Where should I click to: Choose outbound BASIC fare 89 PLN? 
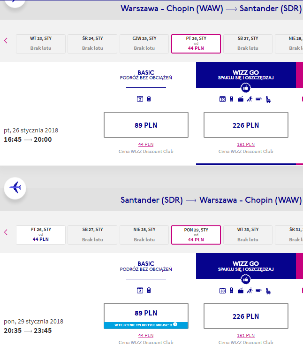point(146,125)
